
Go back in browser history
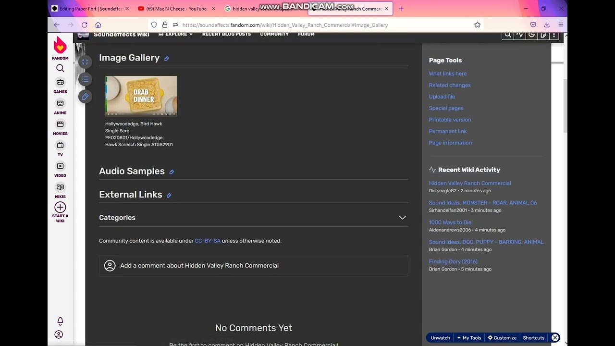tap(57, 25)
